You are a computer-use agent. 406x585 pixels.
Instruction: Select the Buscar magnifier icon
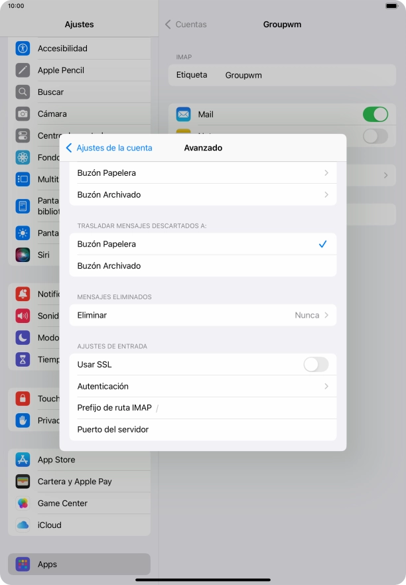[23, 92]
